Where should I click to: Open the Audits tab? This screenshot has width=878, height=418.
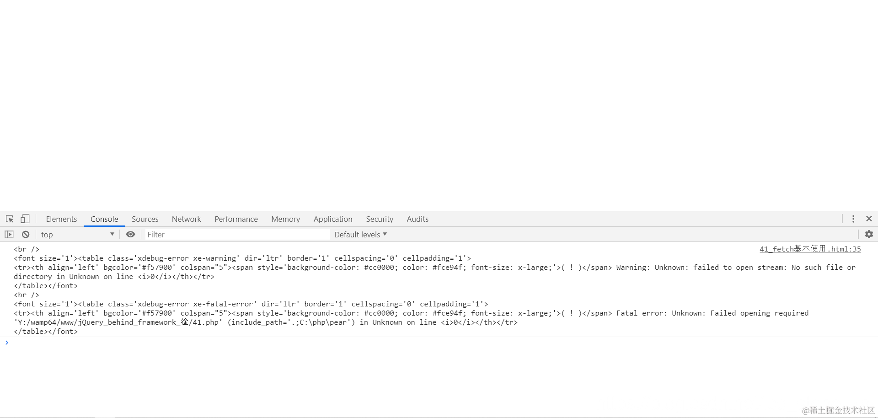tap(418, 219)
